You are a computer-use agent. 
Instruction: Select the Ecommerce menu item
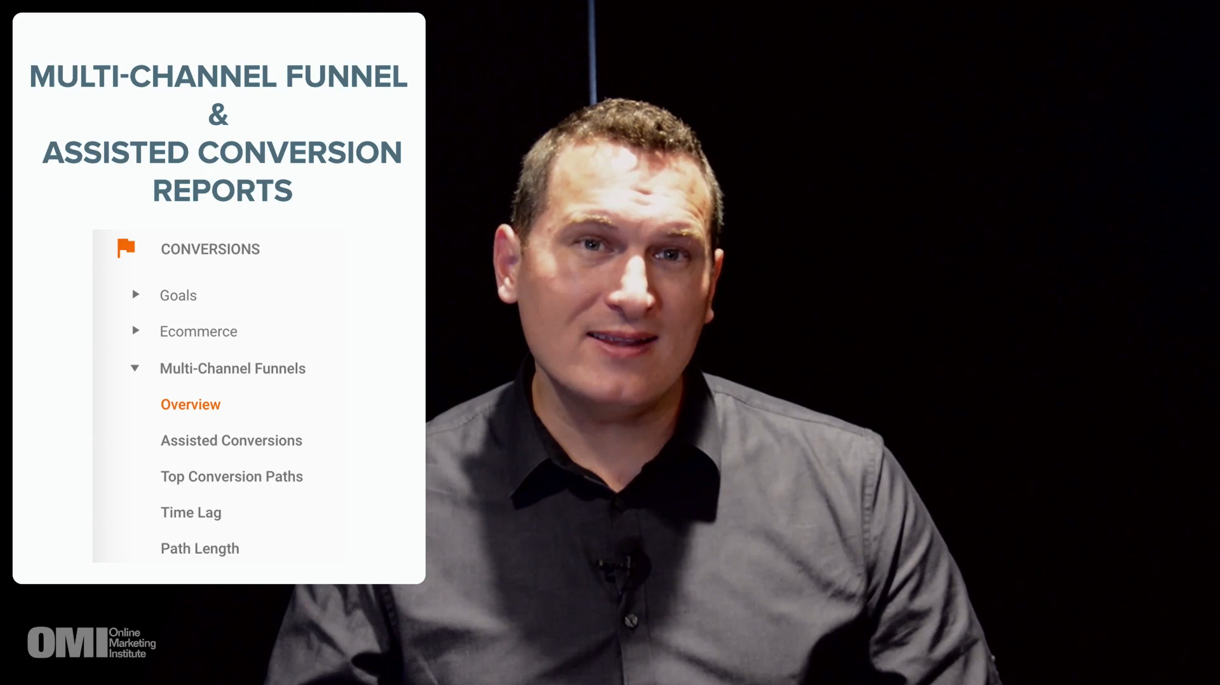coord(198,331)
